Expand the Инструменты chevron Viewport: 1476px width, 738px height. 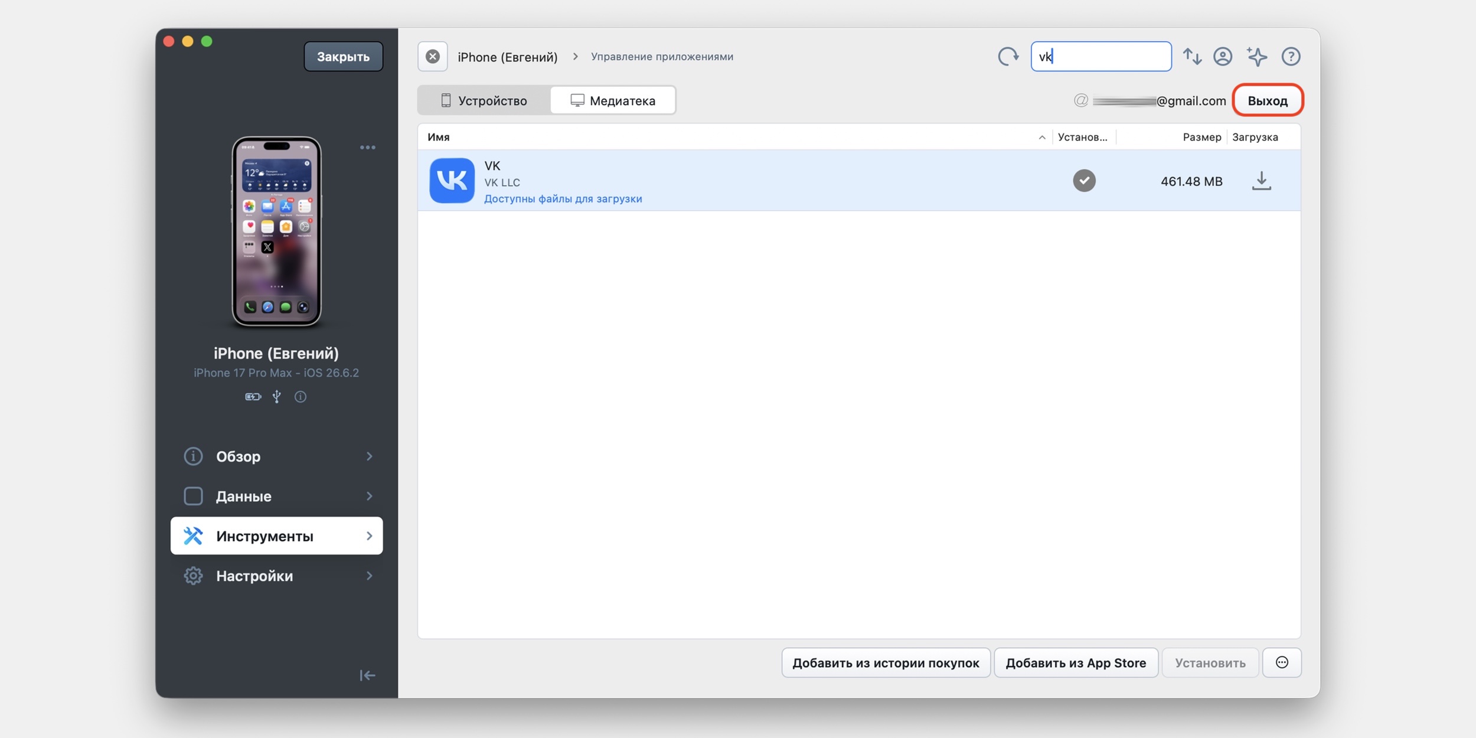(x=370, y=536)
